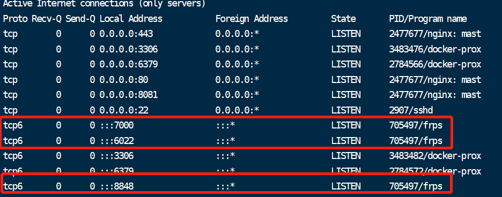Click LISTEN state in the sshd row
502x197 pixels.
(346, 110)
